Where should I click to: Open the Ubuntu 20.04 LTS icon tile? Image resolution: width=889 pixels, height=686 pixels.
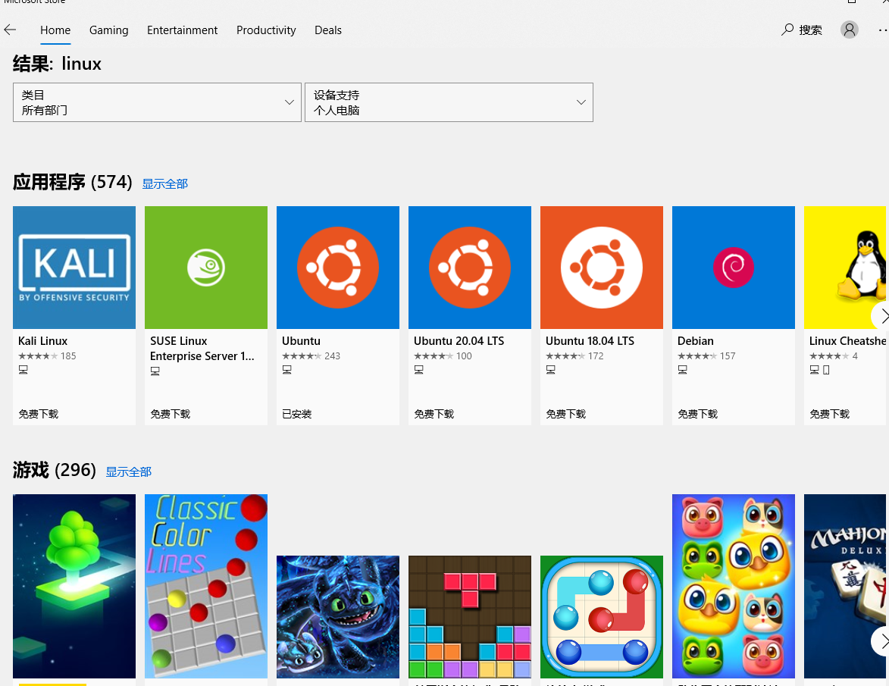(x=469, y=268)
